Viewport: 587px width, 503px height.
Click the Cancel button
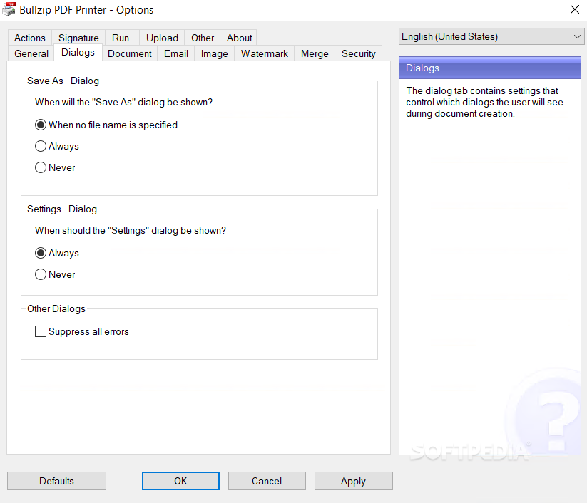(x=267, y=481)
